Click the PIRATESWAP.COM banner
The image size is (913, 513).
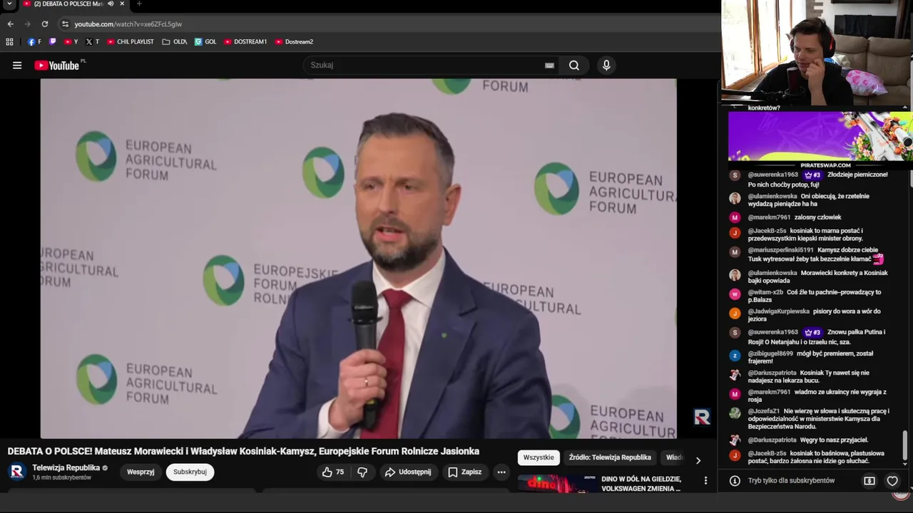(x=820, y=140)
